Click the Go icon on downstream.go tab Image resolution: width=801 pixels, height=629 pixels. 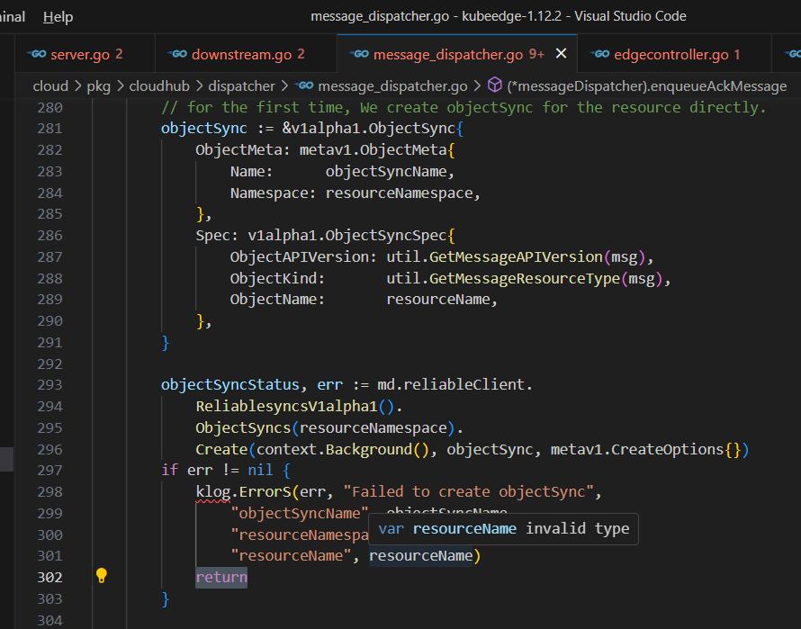point(178,54)
